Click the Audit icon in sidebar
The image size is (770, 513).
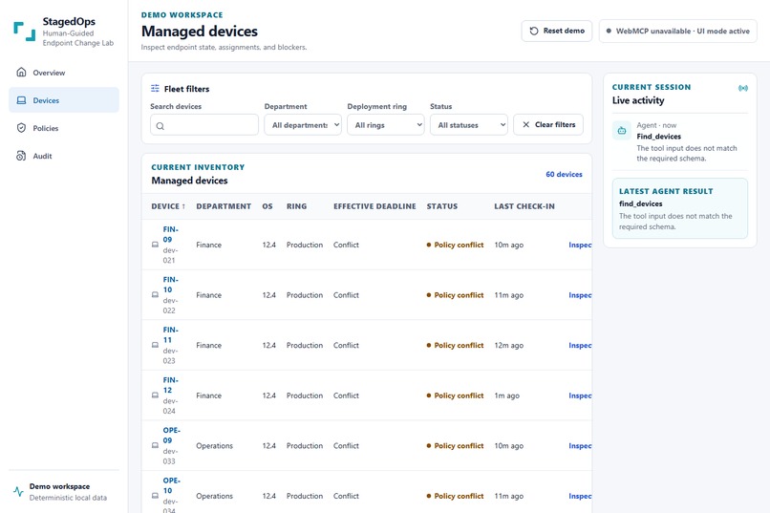[21, 156]
